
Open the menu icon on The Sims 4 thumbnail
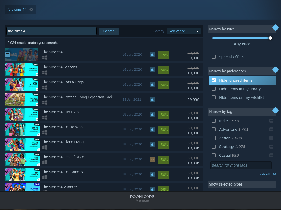pos(8,54)
